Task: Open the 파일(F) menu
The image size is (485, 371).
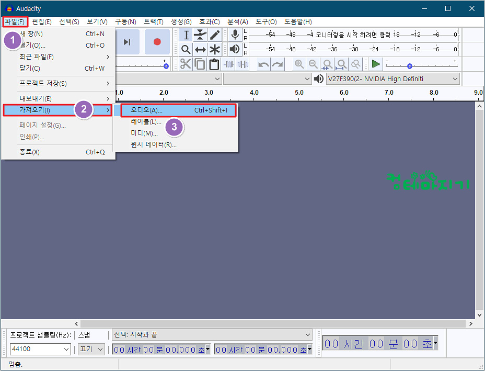Action: pos(15,21)
